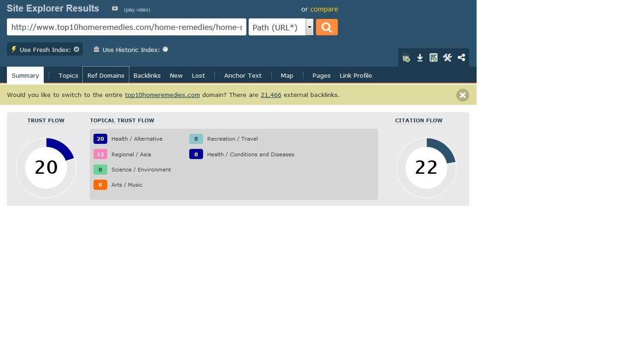Click the Science / Environment topic label
Image resolution: width=629 pixels, height=353 pixels.
pos(141,170)
